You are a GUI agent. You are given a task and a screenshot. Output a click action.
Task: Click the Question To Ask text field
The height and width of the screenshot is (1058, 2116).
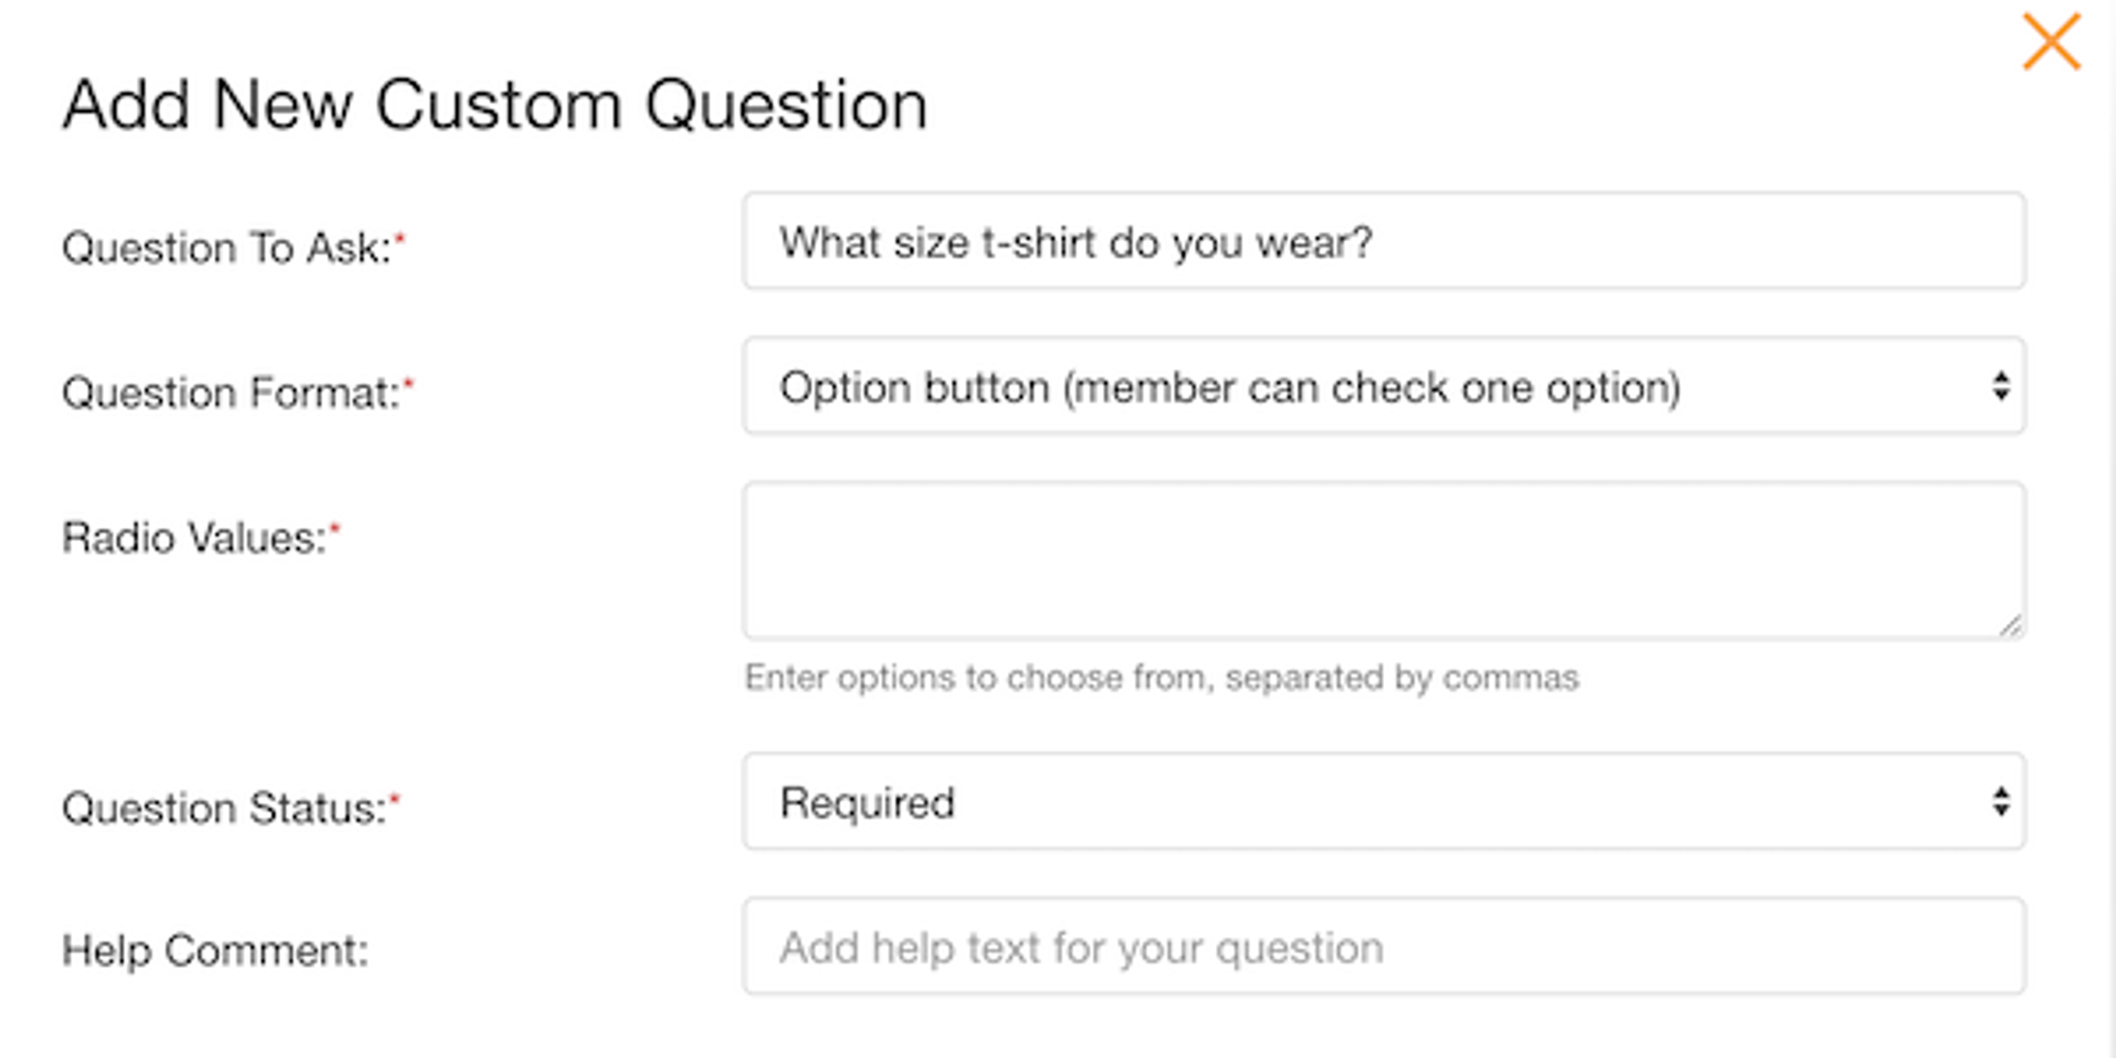pos(1383,241)
